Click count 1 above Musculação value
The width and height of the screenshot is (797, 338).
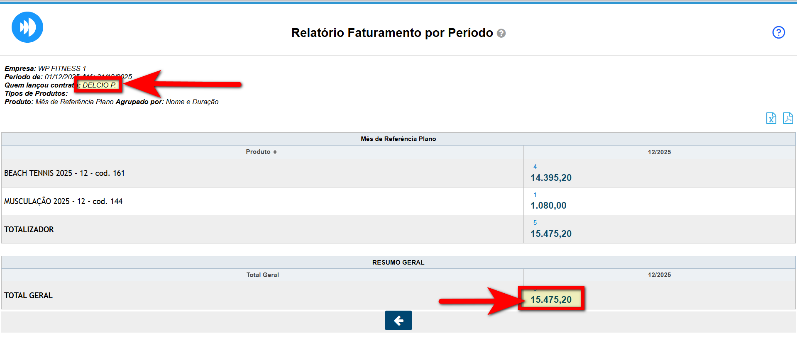(x=535, y=195)
